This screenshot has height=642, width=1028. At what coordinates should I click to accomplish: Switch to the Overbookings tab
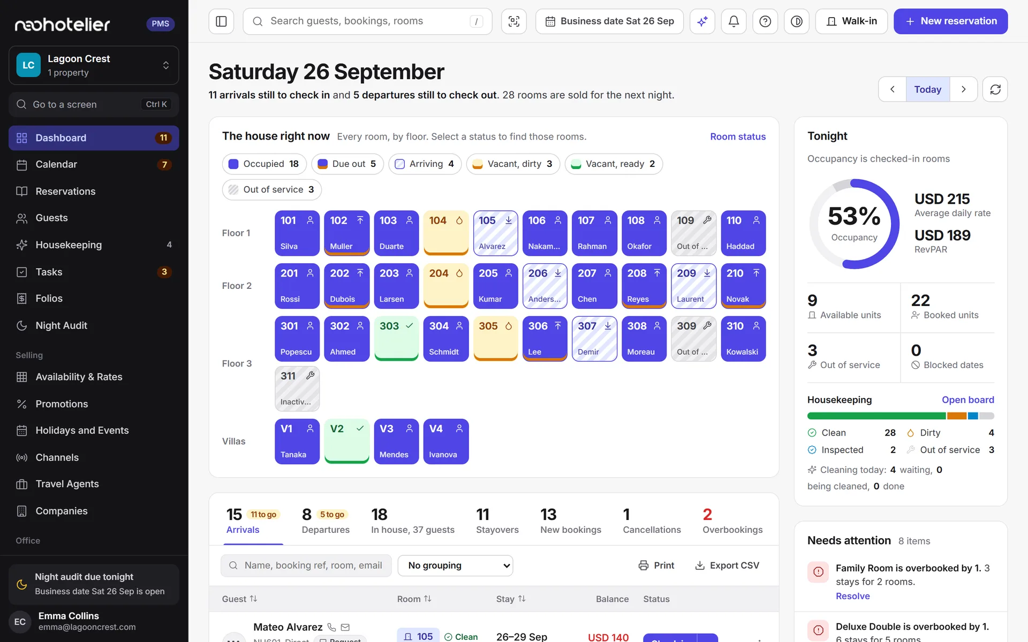click(732, 521)
